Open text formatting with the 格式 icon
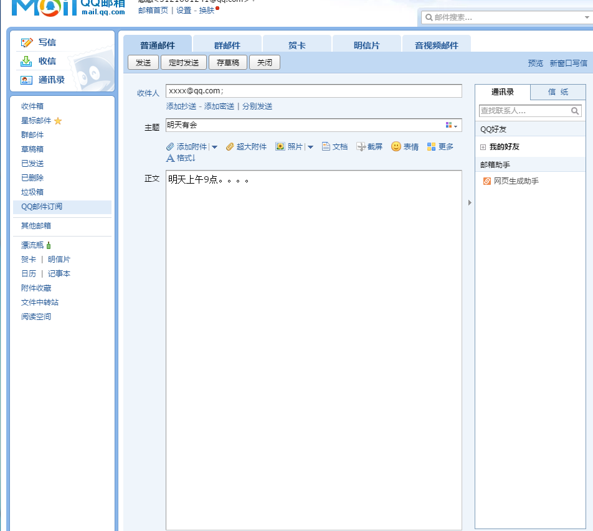The width and height of the screenshot is (593, 531). coord(169,157)
